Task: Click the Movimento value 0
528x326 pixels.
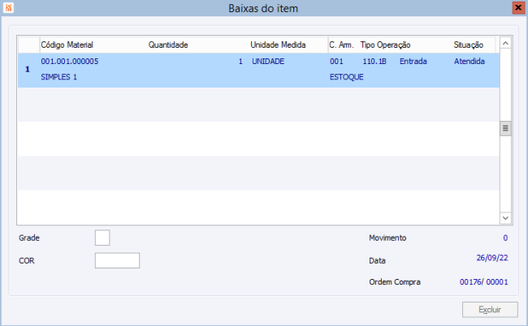Action: tap(505, 238)
